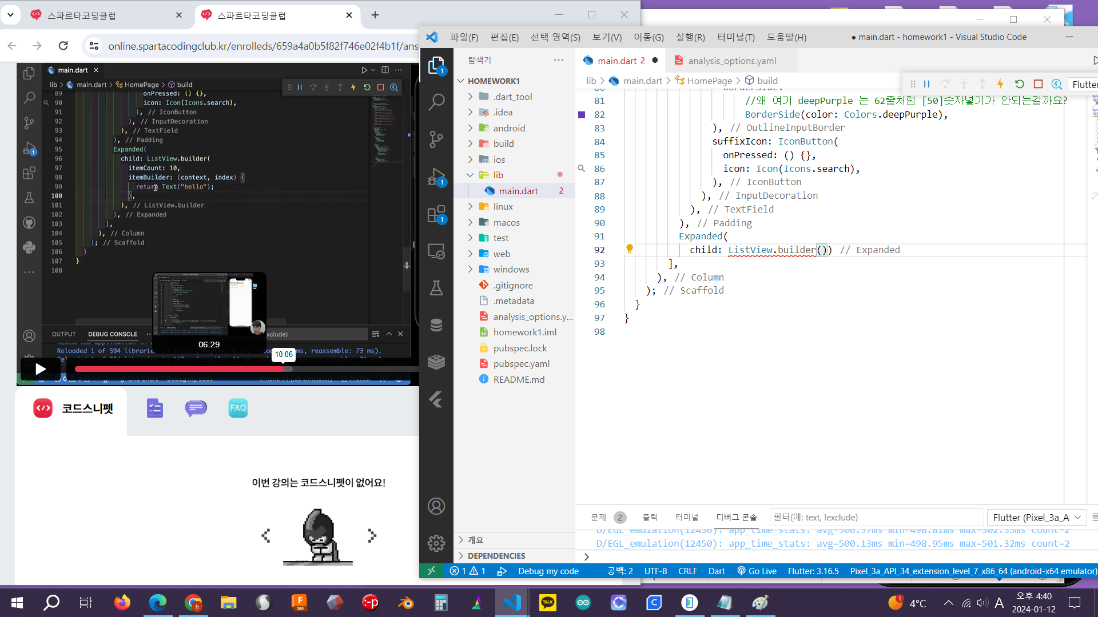Open Search view in VS Code activity bar
Viewport: 1098px width, 617px height.
point(436,102)
